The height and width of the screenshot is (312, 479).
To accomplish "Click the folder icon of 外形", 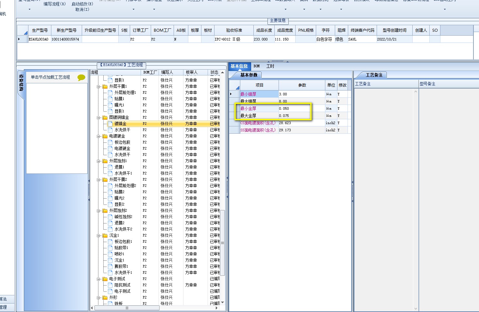I will pyautogui.click(x=105, y=298).
